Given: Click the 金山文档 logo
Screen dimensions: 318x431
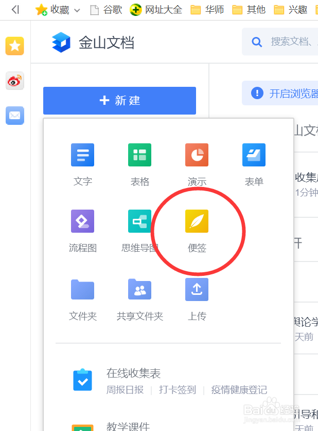Looking at the screenshot, I should (61, 42).
